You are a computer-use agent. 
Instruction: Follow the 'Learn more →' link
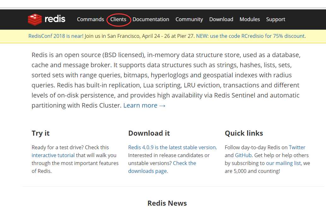point(144,105)
